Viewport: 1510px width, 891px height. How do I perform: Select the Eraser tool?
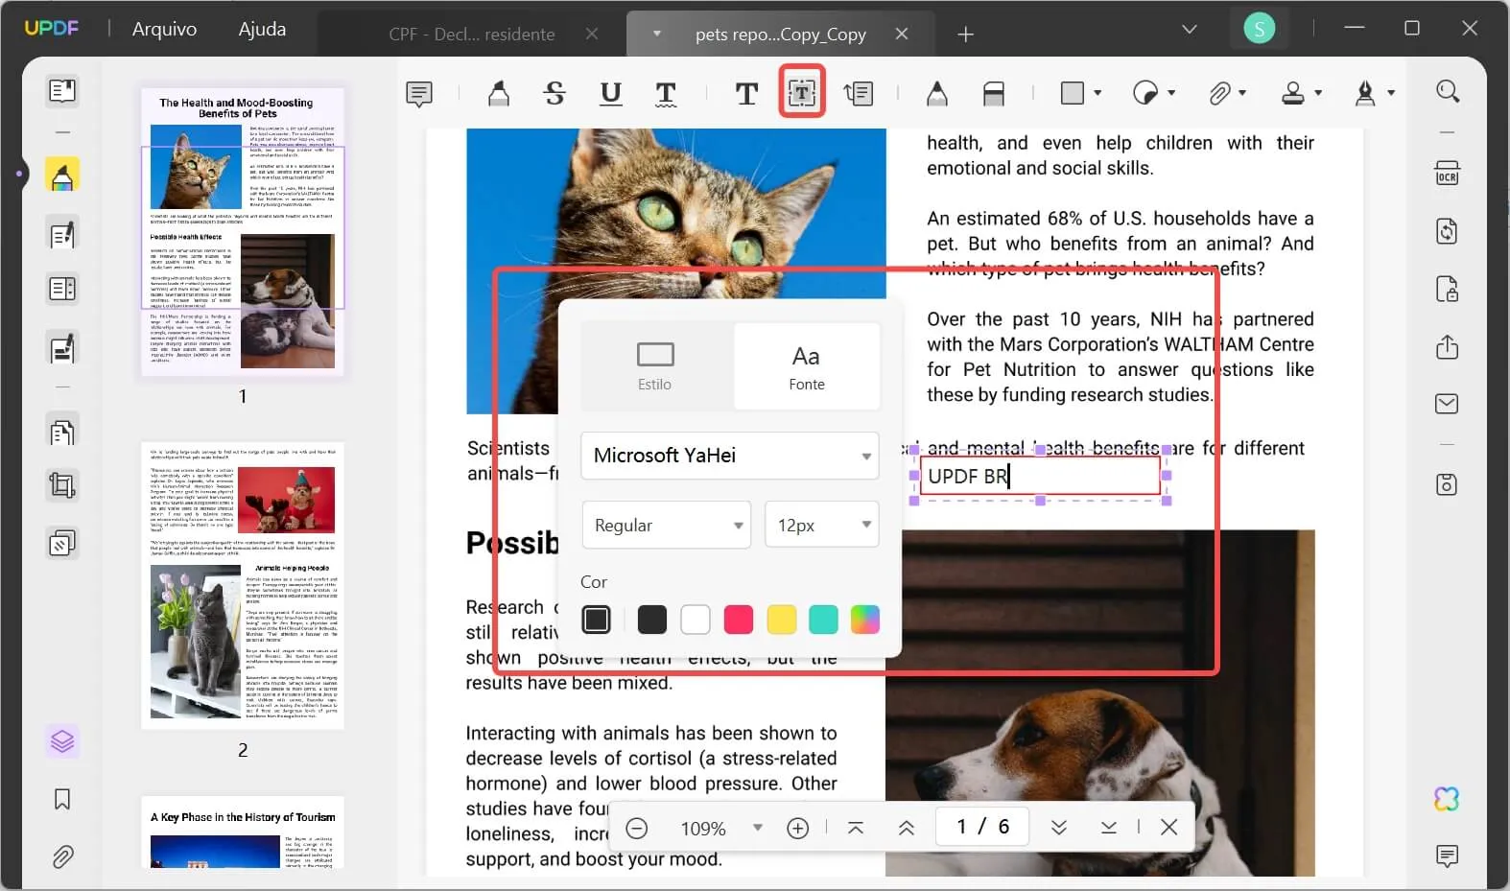coord(994,93)
